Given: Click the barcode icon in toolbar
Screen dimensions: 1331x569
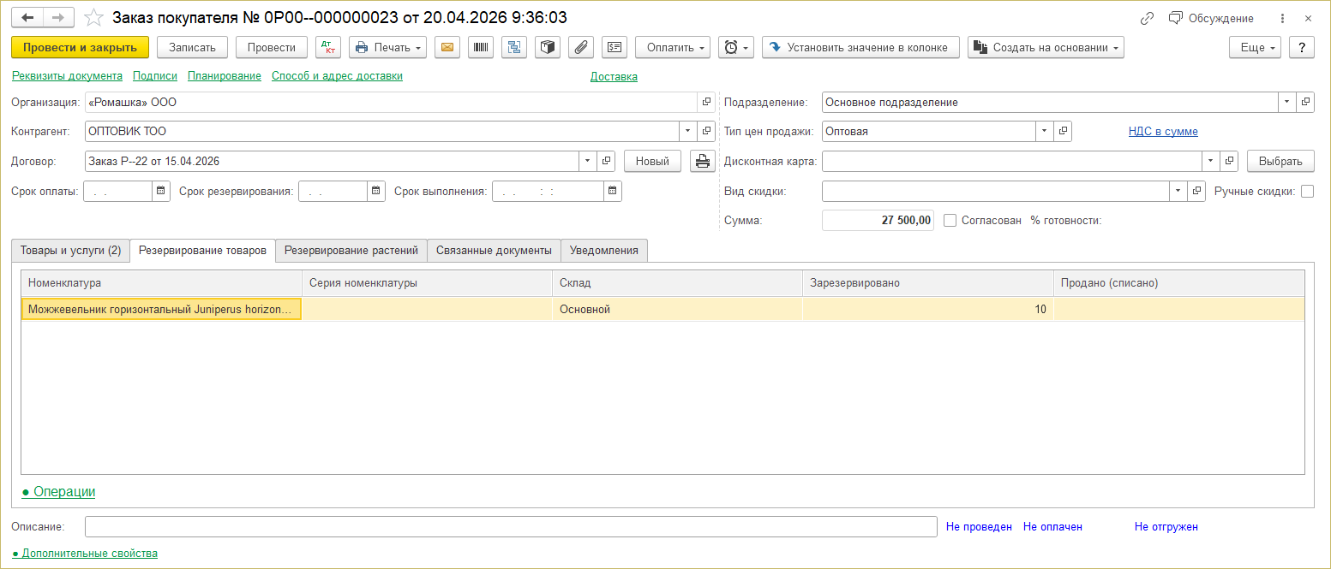Looking at the screenshot, I should click(480, 48).
